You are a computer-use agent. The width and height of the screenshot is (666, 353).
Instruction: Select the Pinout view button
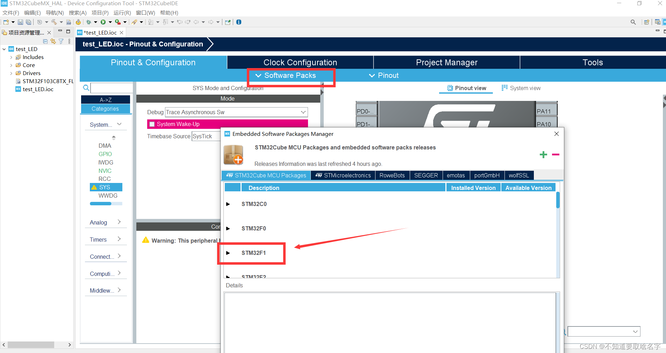pos(466,88)
